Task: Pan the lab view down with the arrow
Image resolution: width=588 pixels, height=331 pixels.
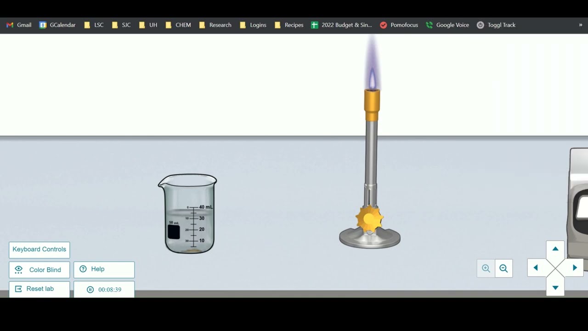Action: (555, 288)
